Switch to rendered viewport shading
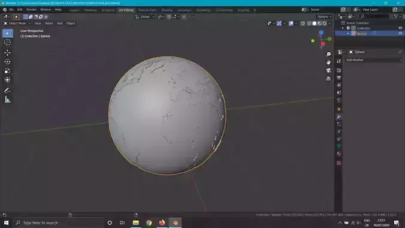Image resolution: width=405 pixels, height=228 pixels. 325,23
